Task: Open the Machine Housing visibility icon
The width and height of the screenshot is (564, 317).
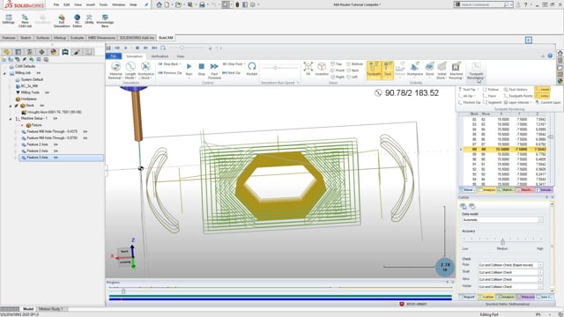Action: pos(456,70)
